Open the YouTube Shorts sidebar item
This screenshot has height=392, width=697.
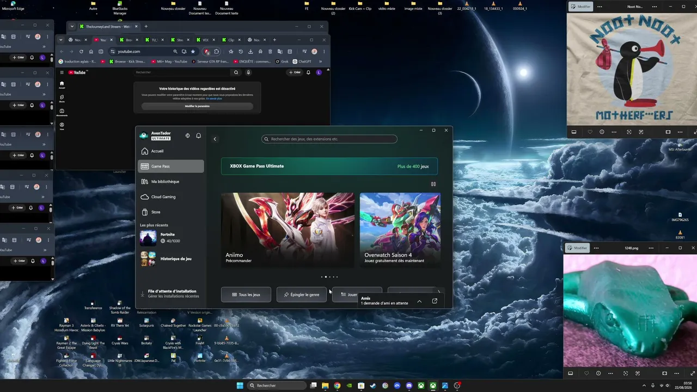(62, 98)
